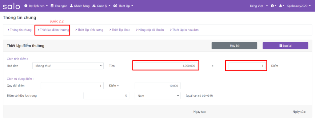Focus the Điểm có hiệu lực trong field
This screenshot has height=123, width=315.
click(x=106, y=96)
